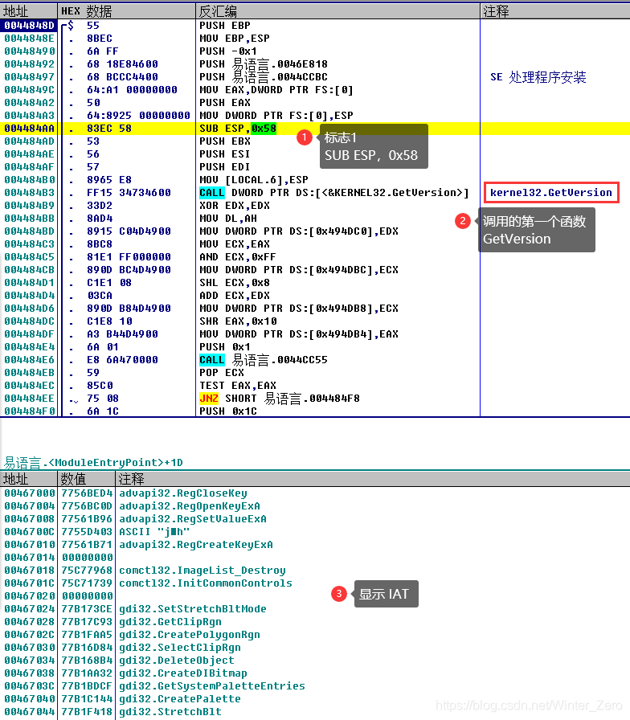Screen dimensions: 630x720
Task: Select MOV [LOCAL.6],ESP instruction
Action: (254, 180)
